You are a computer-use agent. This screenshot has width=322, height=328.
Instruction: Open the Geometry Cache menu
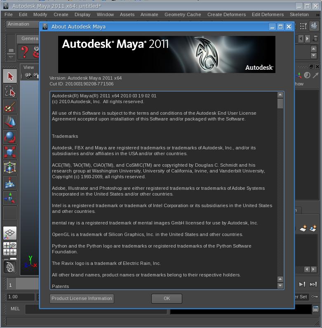[183, 14]
